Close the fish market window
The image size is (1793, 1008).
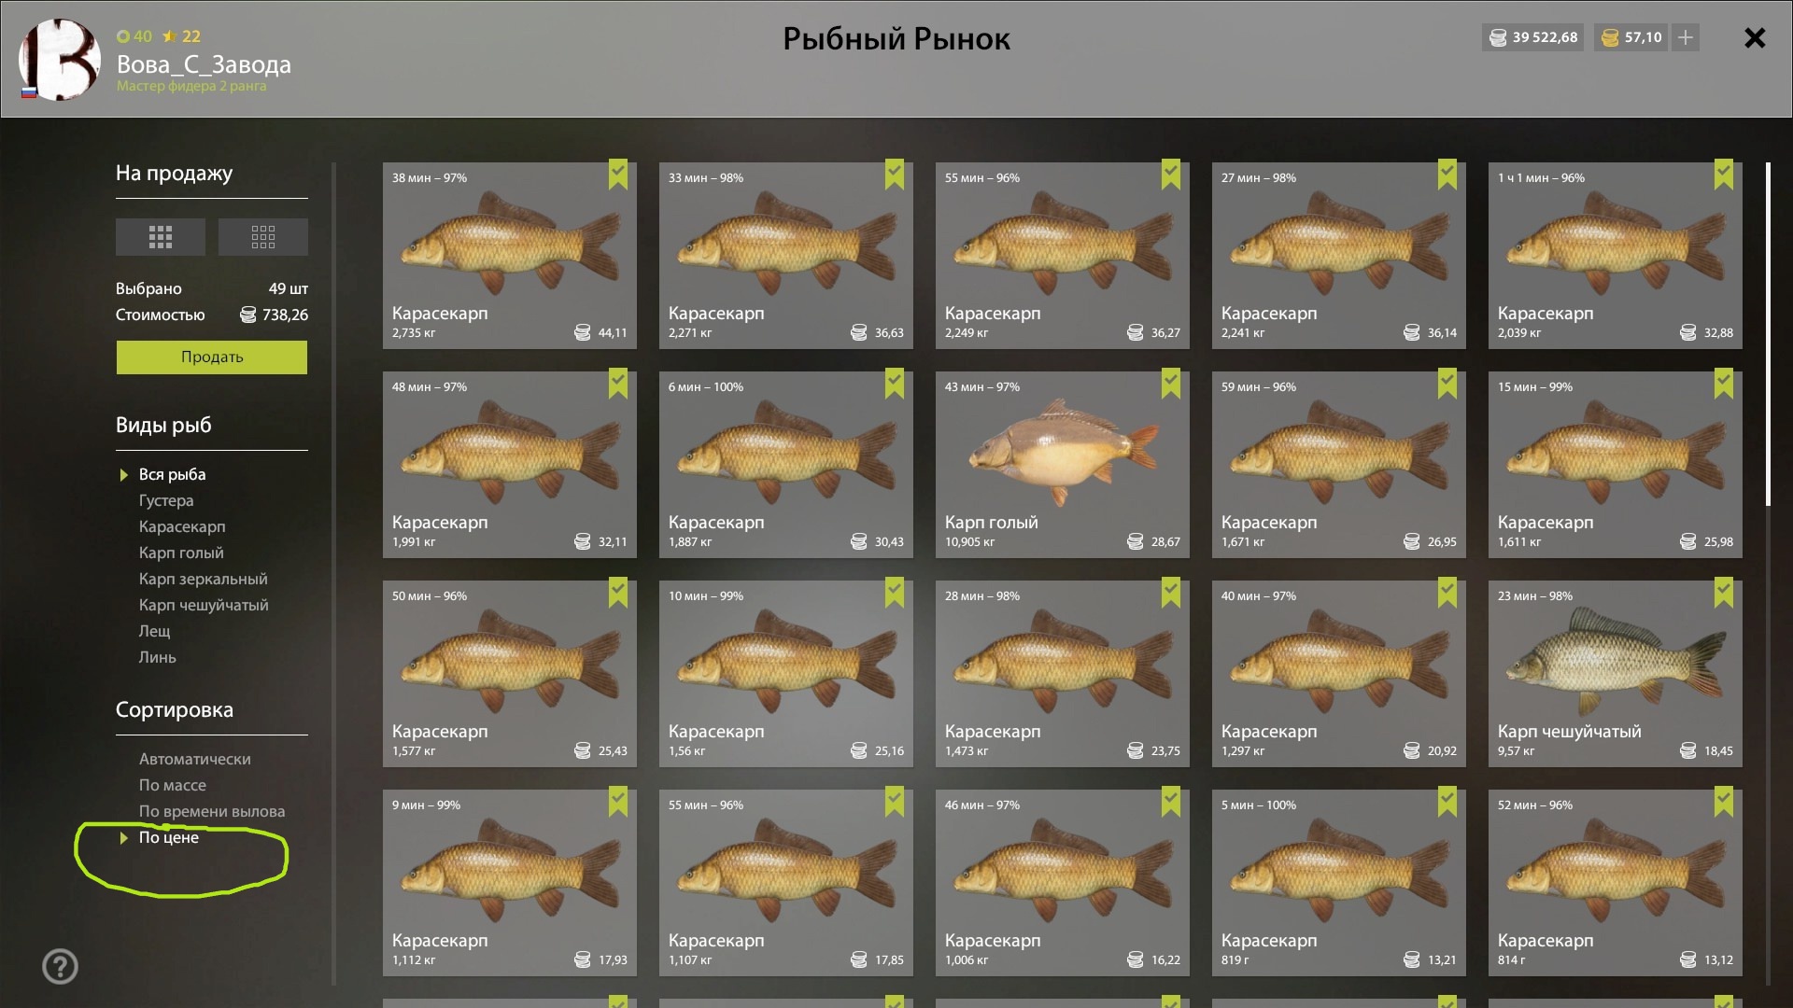1755,37
